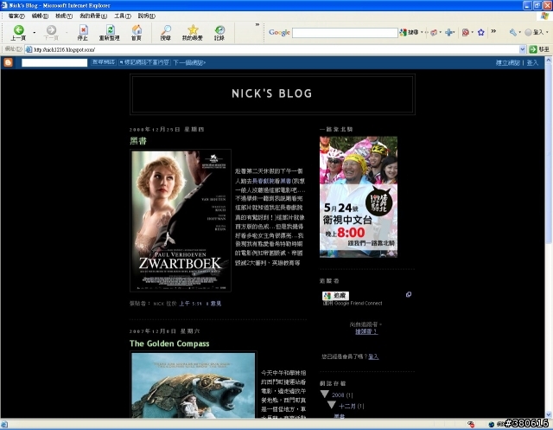Click the member Sign In link in sidebar
Image resolution: width=553 pixels, height=430 pixels.
[373, 356]
